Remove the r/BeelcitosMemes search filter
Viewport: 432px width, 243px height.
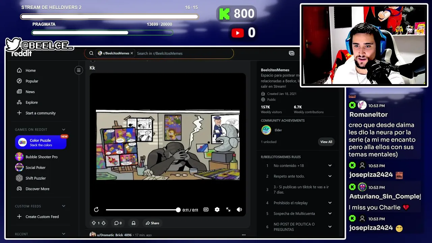(x=132, y=53)
